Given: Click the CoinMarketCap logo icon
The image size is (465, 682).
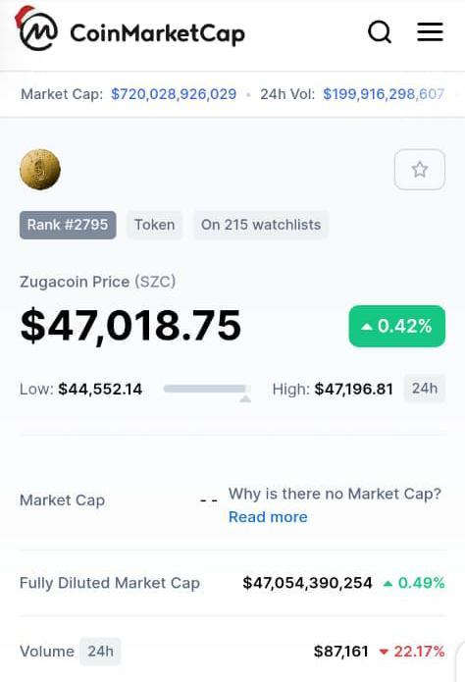Looking at the screenshot, I should pyautogui.click(x=37, y=29).
